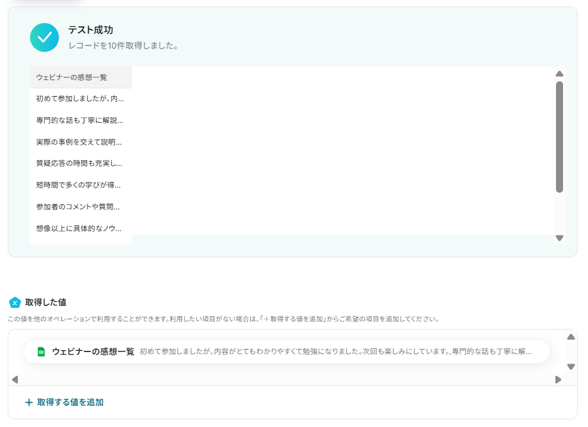The width and height of the screenshot is (588, 427).
Task: Click the 取得した値 section heading
Action: click(x=46, y=302)
